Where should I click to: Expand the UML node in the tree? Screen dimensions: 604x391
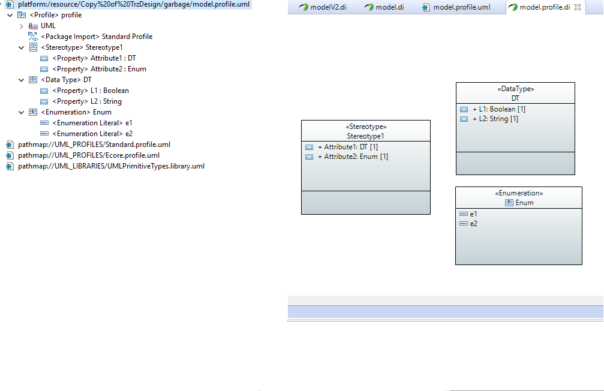tap(22, 26)
